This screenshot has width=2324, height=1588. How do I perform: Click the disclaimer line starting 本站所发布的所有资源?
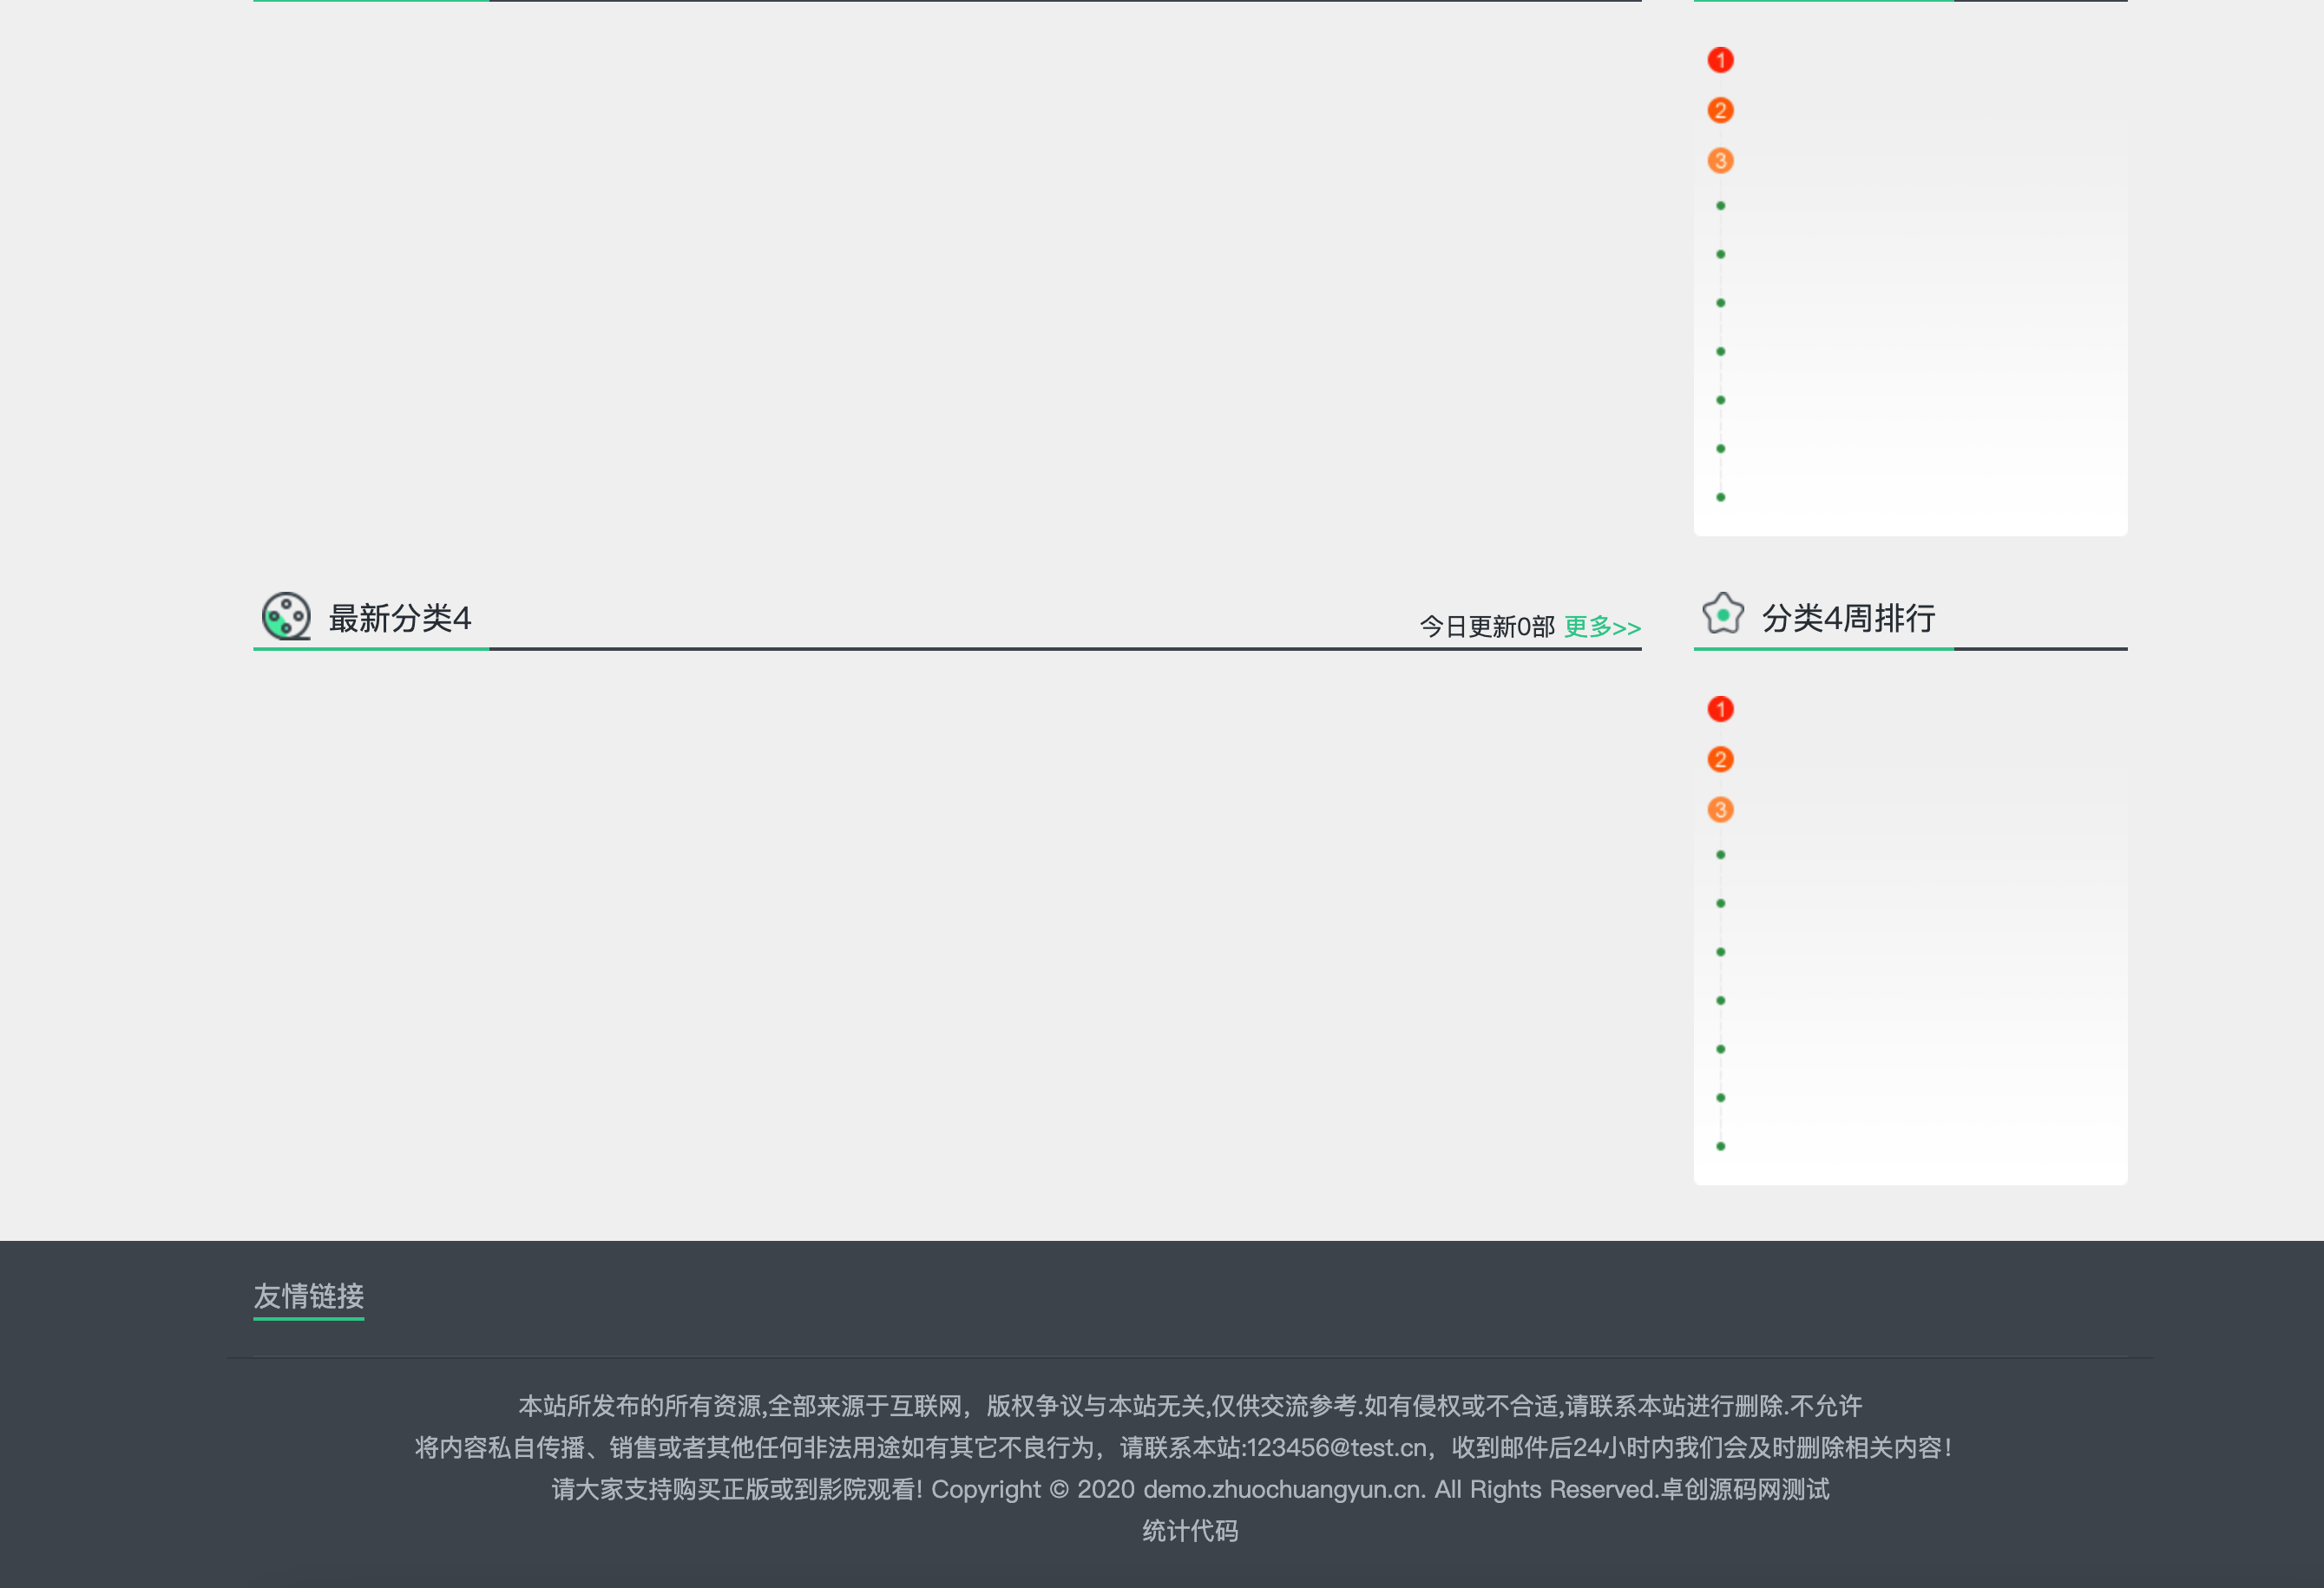point(1190,1406)
